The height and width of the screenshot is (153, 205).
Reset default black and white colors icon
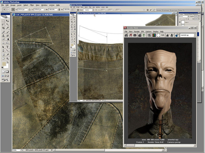coord(2,67)
